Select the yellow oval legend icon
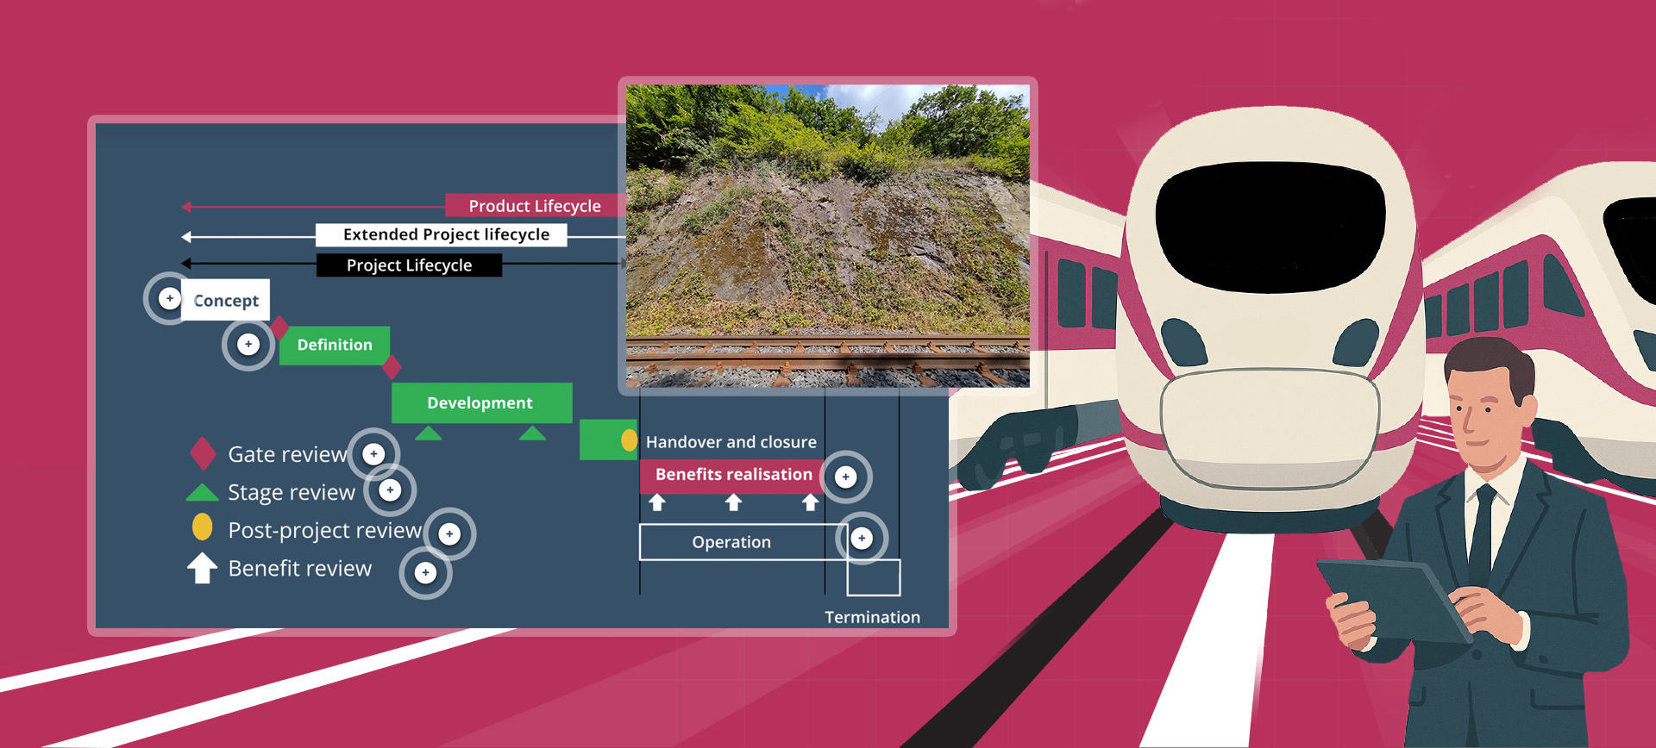This screenshot has width=1656, height=748. coord(202,527)
